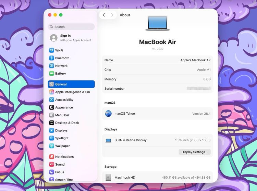The height and width of the screenshot is (191, 257).
Task: Choose General in the sidebar
Action: pyautogui.click(x=71, y=84)
